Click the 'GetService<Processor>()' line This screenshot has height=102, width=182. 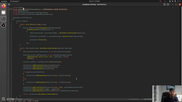click(56, 36)
